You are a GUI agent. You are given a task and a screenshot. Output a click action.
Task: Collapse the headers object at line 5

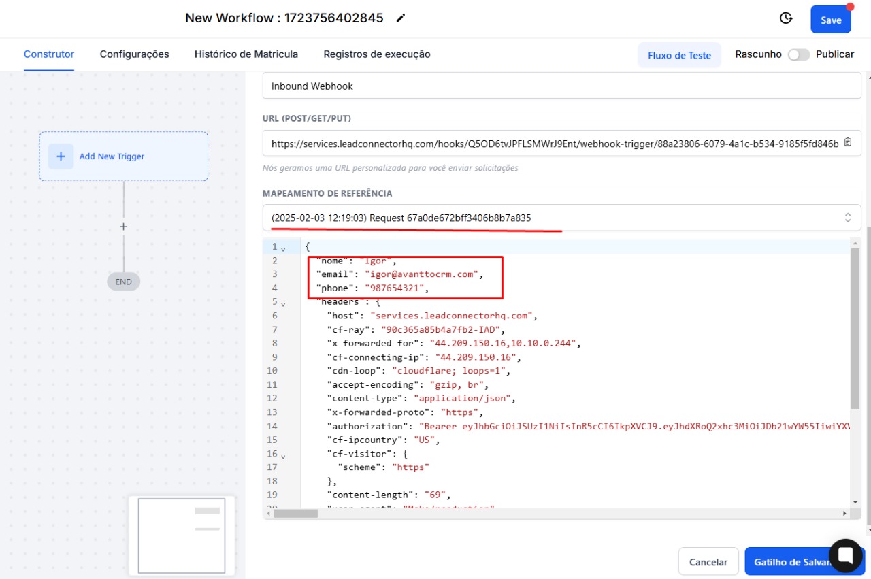click(x=283, y=303)
